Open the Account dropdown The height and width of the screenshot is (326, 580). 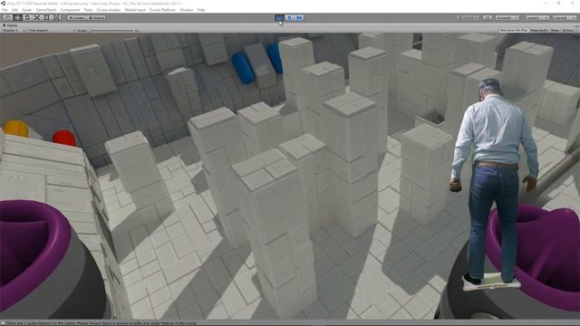click(x=507, y=18)
